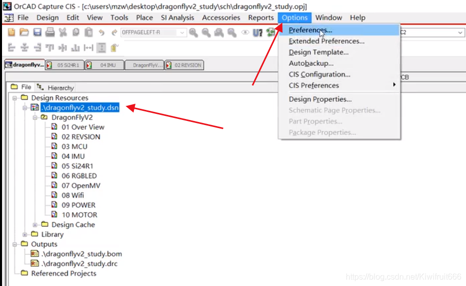
Task: Click the Undo arrow icon
Action: coord(102,32)
